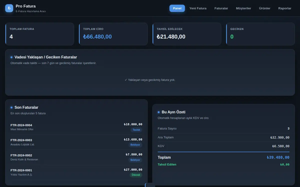Select the Ürünler tab
The image size is (300, 187).
pos(265,8)
